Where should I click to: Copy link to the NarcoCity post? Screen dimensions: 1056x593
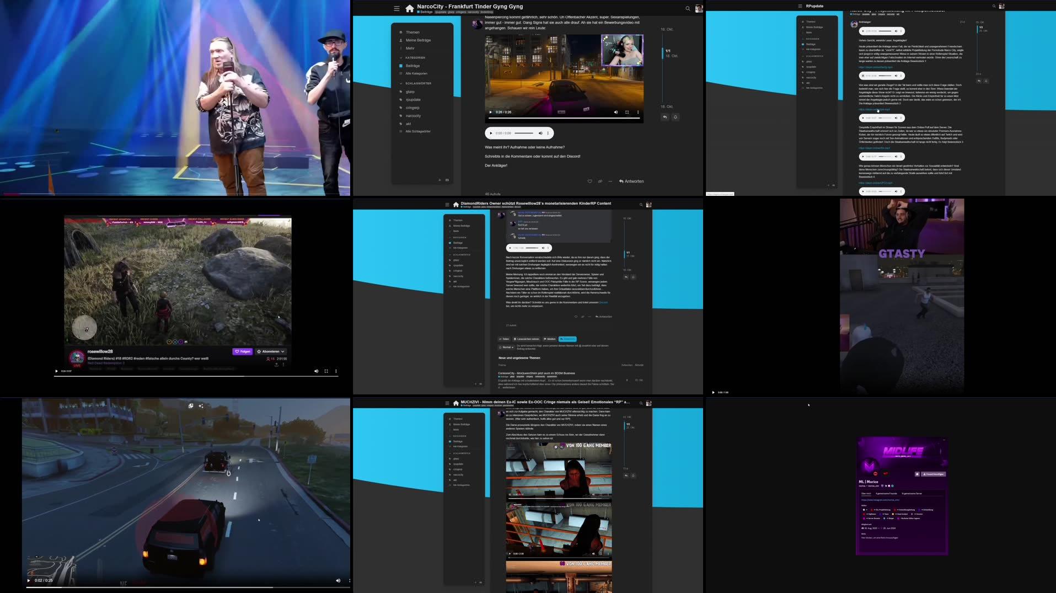pos(600,181)
